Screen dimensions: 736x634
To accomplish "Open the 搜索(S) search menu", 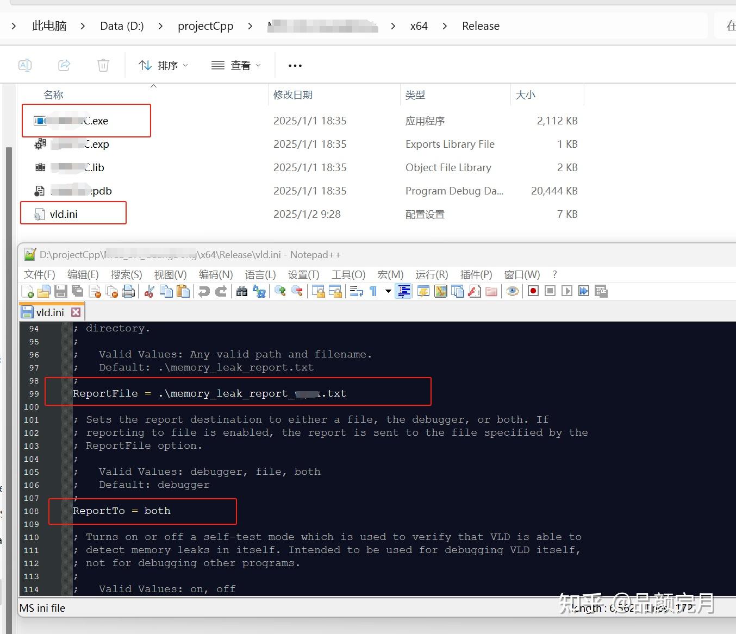I will 126,275.
